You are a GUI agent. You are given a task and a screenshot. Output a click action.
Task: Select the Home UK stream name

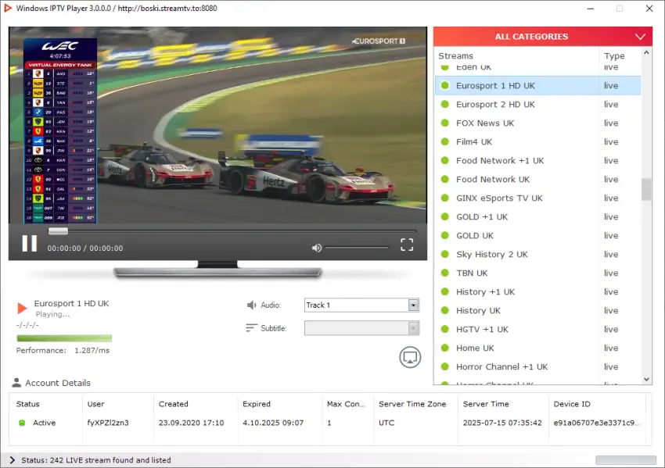tap(475, 348)
